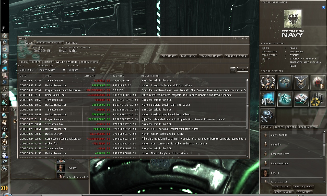Collapse the Neocom panel using the top chevron
Image resolution: width=327 pixels, height=196 pixels.
tap(4, 4)
